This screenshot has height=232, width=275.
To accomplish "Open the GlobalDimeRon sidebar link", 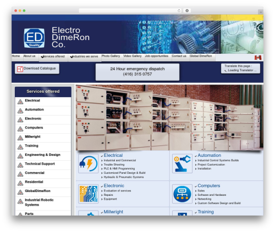I will 37,191.
